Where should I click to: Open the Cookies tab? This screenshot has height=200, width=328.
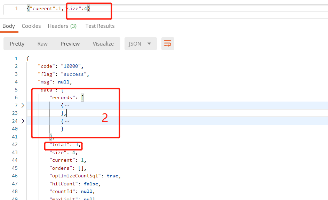[x=31, y=26]
